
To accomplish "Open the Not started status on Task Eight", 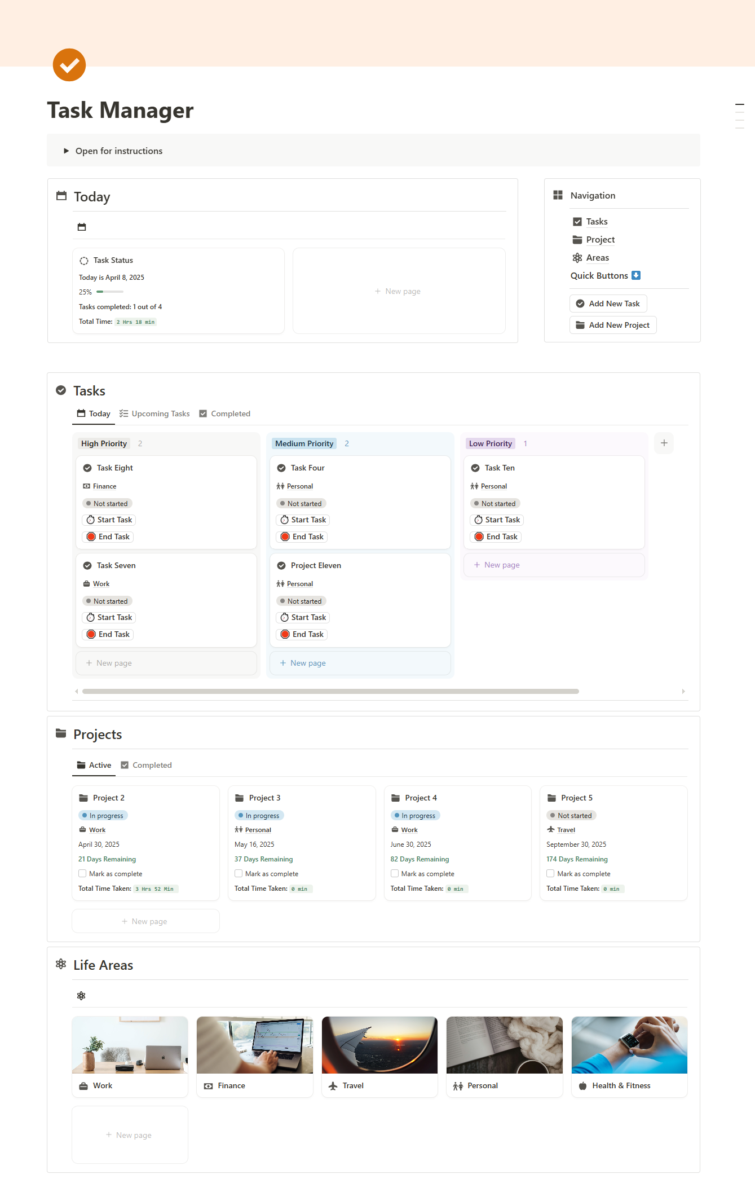I will coord(107,503).
